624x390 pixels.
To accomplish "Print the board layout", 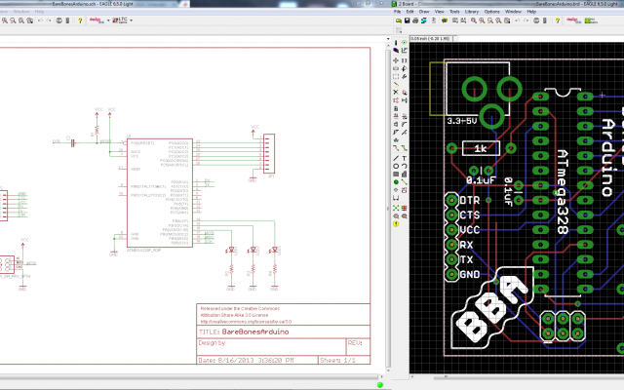I will (x=415, y=20).
